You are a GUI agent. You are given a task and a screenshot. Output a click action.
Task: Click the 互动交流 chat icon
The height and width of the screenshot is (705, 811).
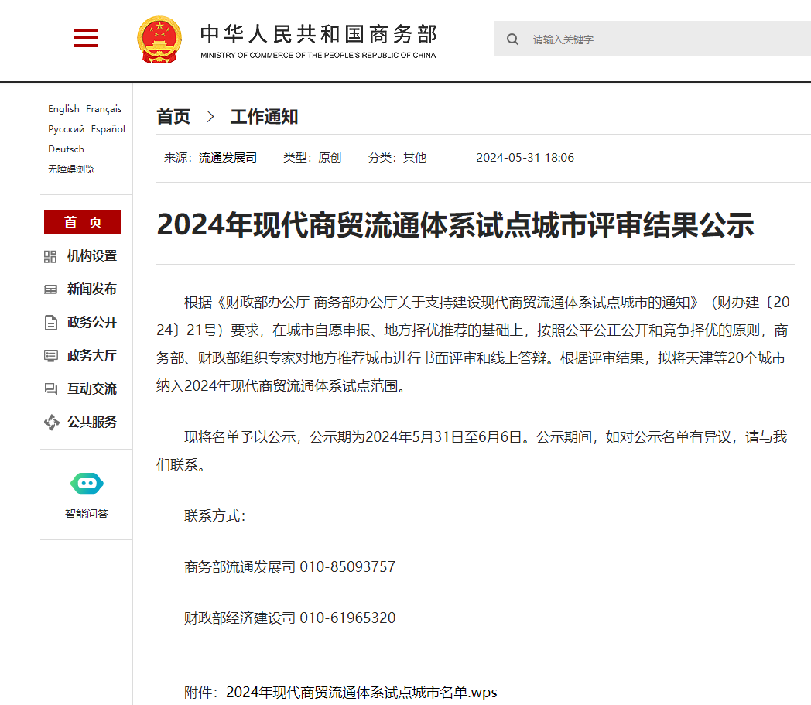(x=51, y=389)
